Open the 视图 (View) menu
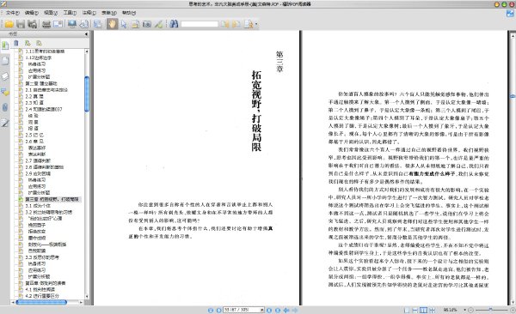516x314 pixels. 51,13
